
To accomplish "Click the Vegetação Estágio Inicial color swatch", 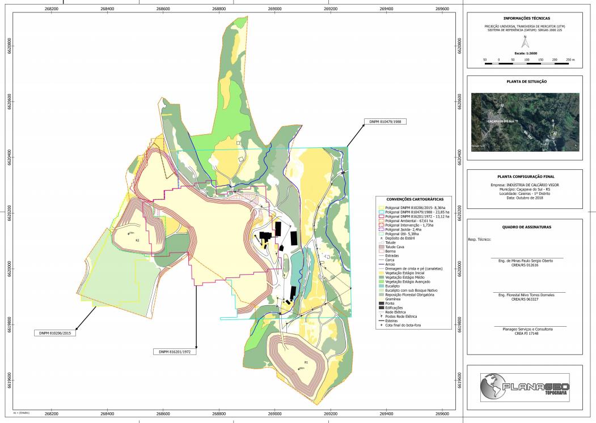I will (381, 272).
